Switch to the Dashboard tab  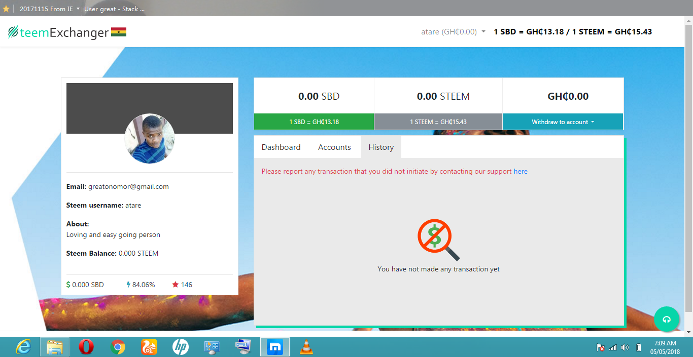point(281,147)
